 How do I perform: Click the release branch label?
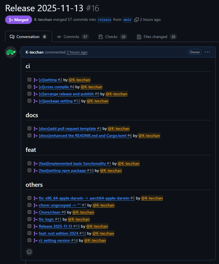click(x=104, y=20)
